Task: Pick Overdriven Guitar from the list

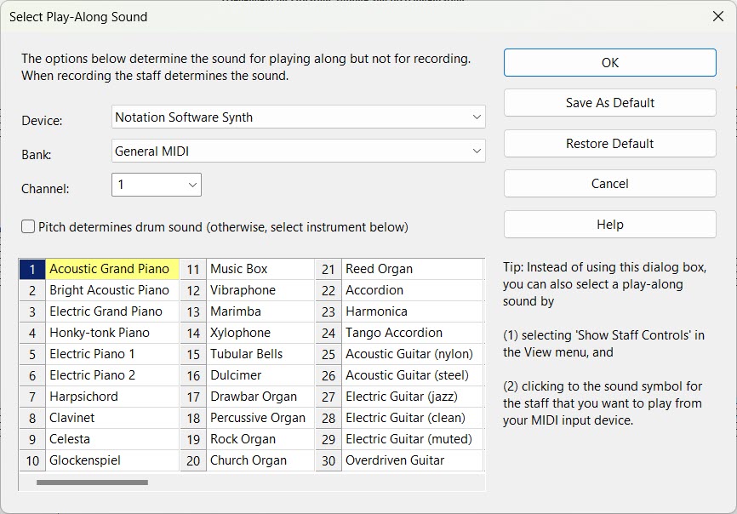Action: click(x=395, y=460)
